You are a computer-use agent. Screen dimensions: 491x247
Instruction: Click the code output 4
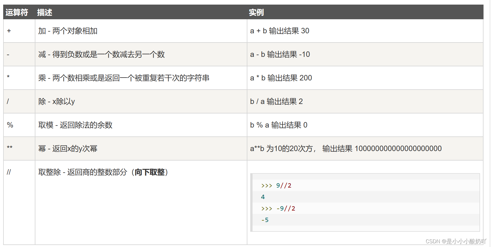[x=263, y=197]
